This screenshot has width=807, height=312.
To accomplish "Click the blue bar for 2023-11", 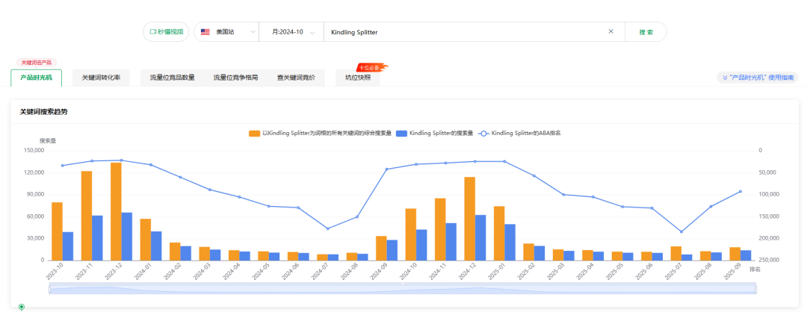I will click(x=97, y=237).
